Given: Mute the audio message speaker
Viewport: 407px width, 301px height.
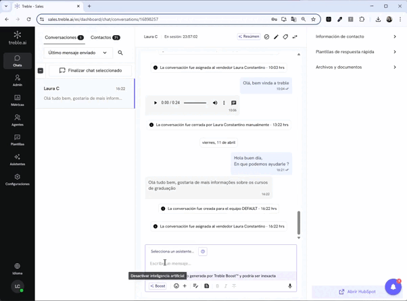Looking at the screenshot, I should coord(215,103).
